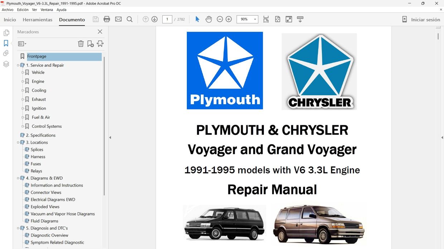Open the 2. Specifications bookmark
444x249 pixels.
[x=41, y=135]
